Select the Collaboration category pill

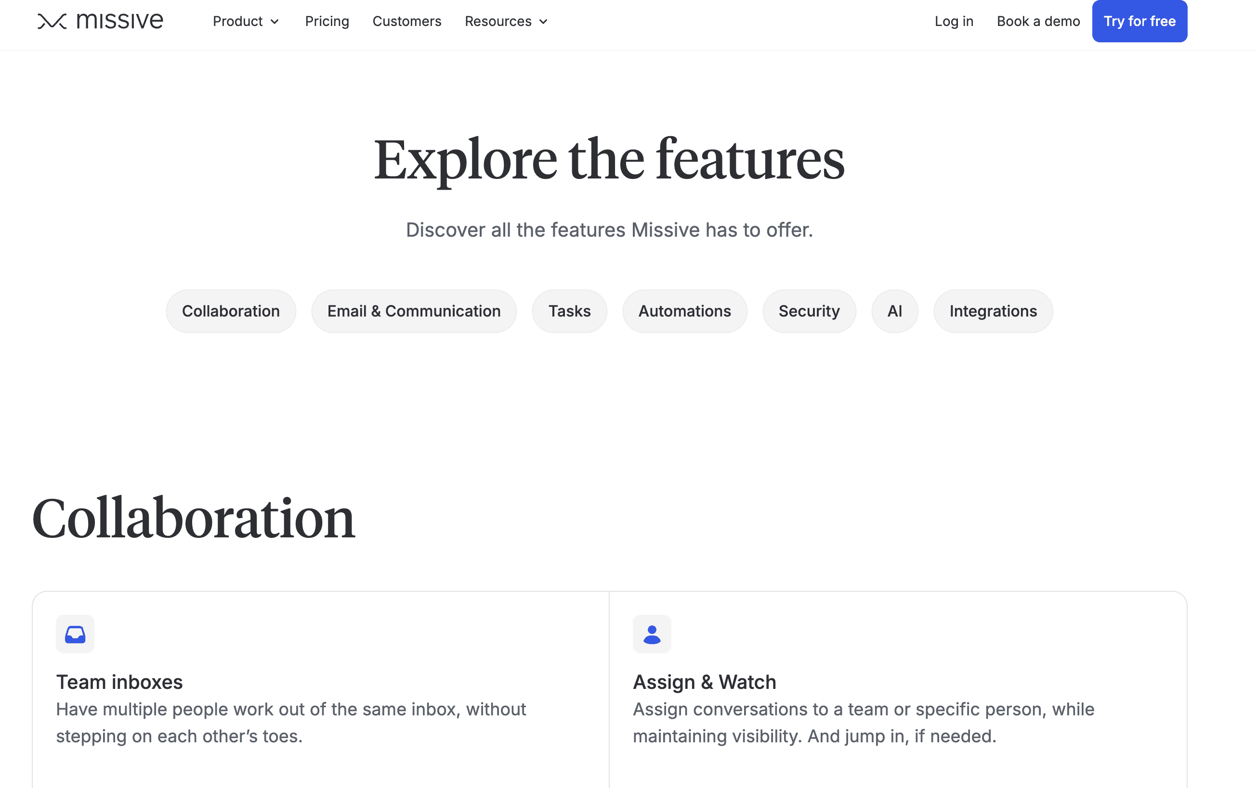tap(231, 311)
